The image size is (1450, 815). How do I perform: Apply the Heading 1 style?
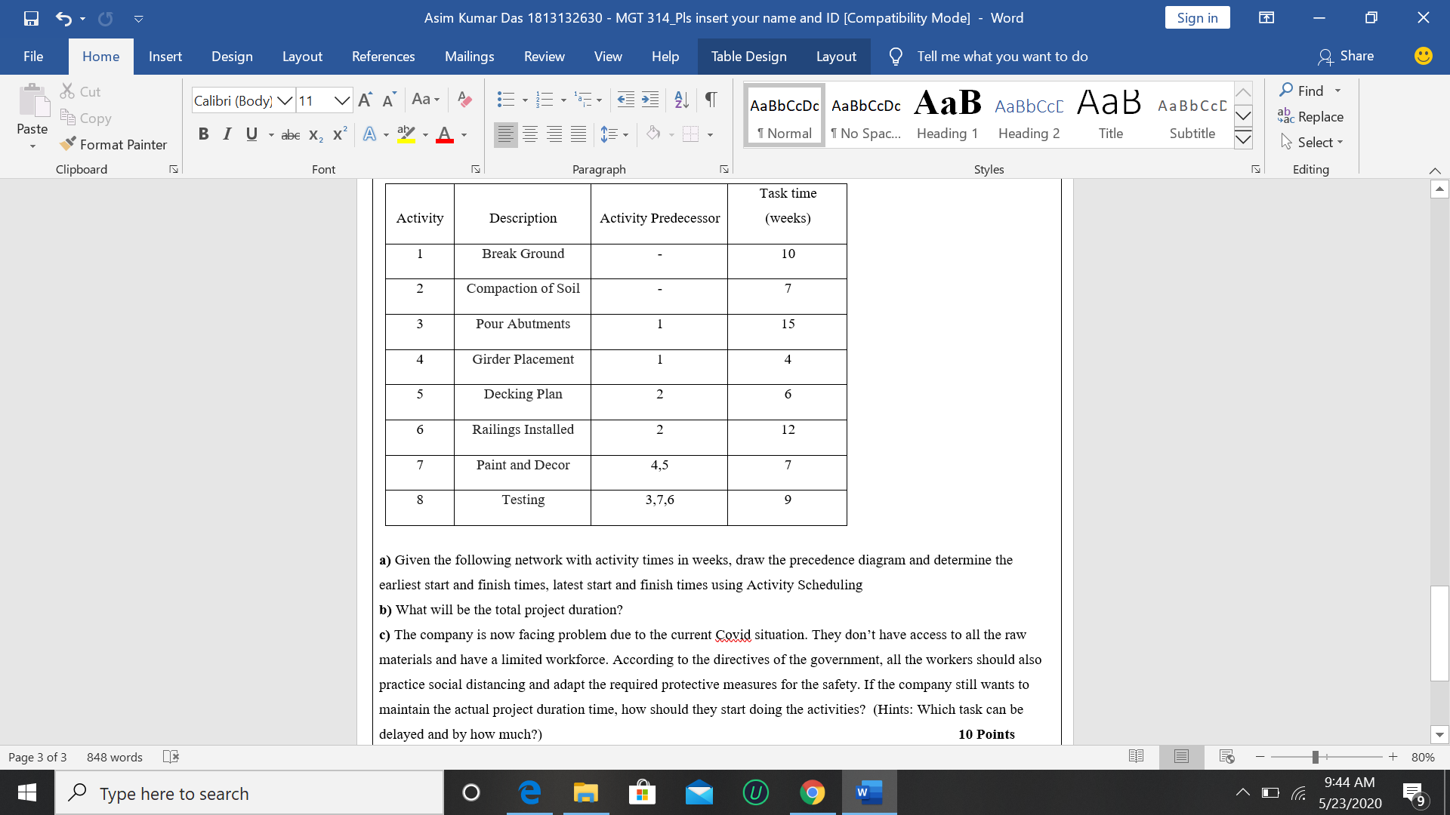pyautogui.click(x=947, y=113)
